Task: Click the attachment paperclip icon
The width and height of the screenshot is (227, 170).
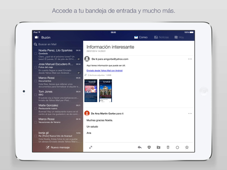Action: (85, 75)
